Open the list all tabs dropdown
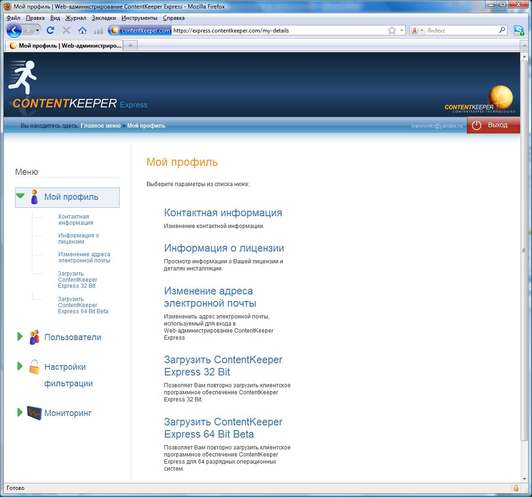 tap(524, 45)
